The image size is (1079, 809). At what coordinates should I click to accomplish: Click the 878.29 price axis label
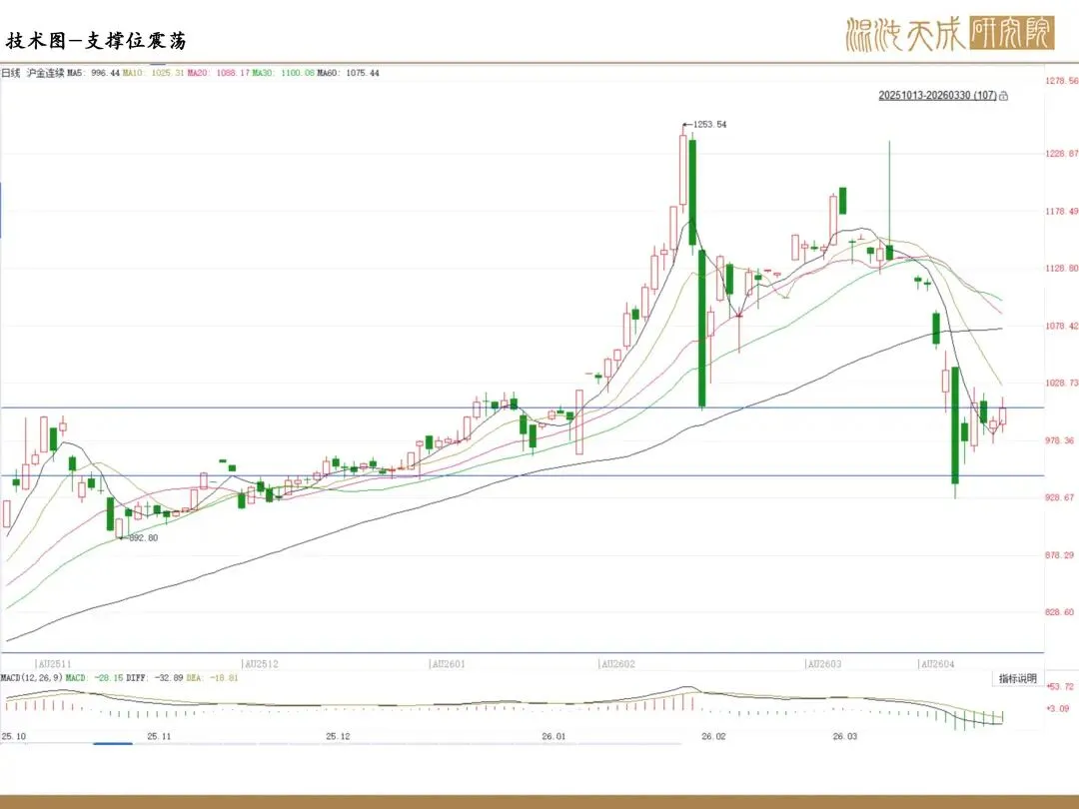[1060, 555]
